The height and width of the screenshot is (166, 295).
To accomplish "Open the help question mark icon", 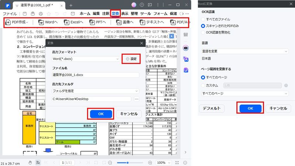I will coord(142,5).
